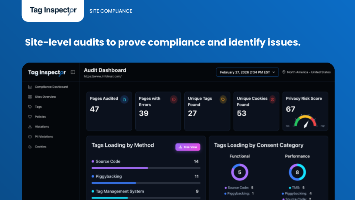The height and width of the screenshot is (200, 355).
Task: Click the Piggybacking count 11
Action: coord(196,176)
